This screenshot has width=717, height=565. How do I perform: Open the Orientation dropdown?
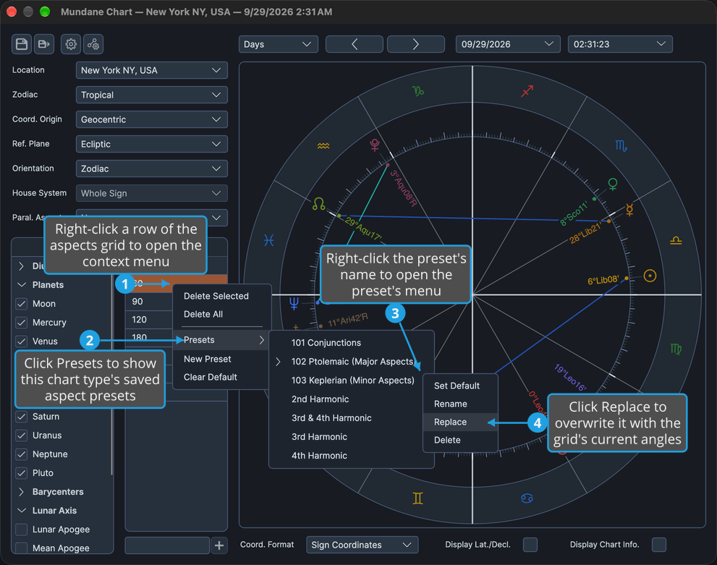coord(151,169)
